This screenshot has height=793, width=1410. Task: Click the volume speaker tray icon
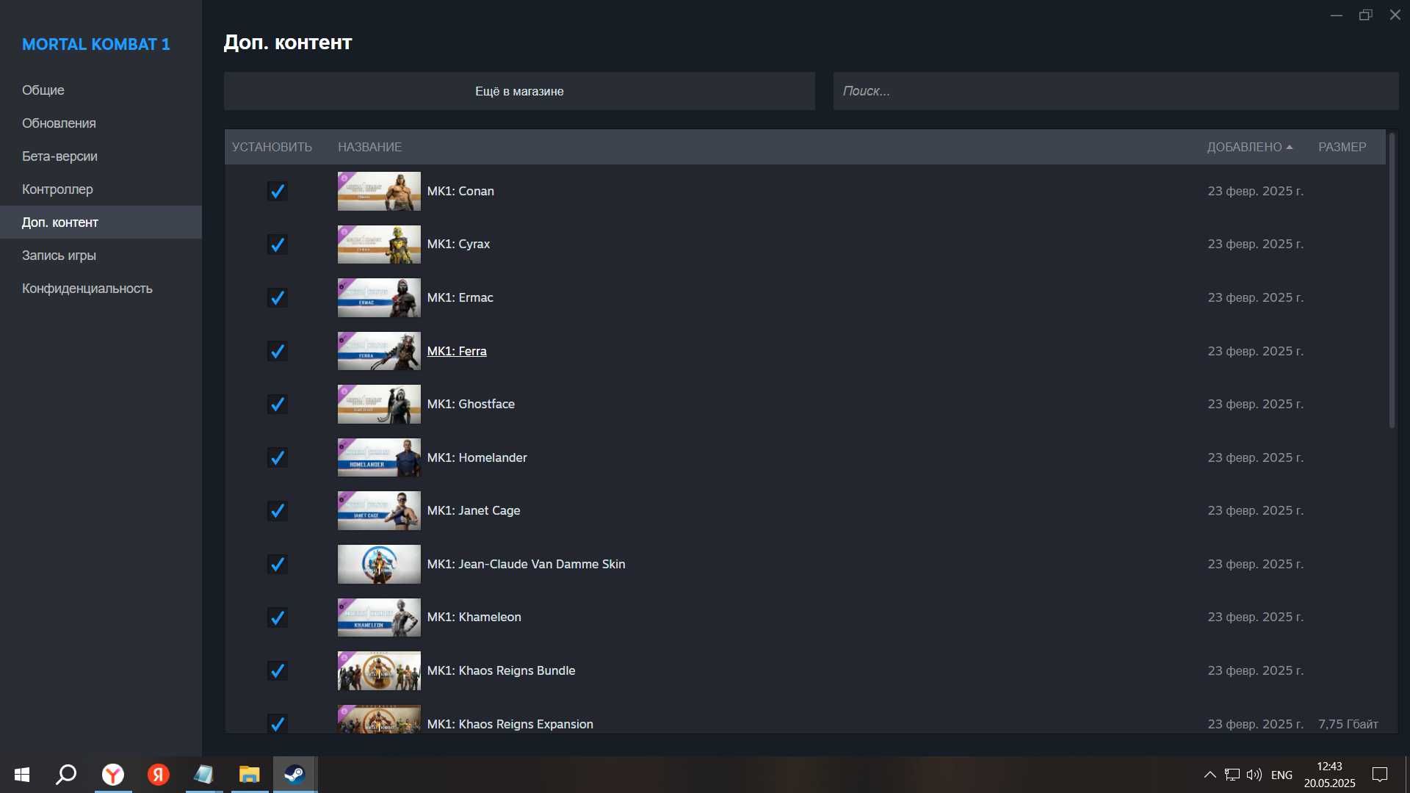point(1254,775)
